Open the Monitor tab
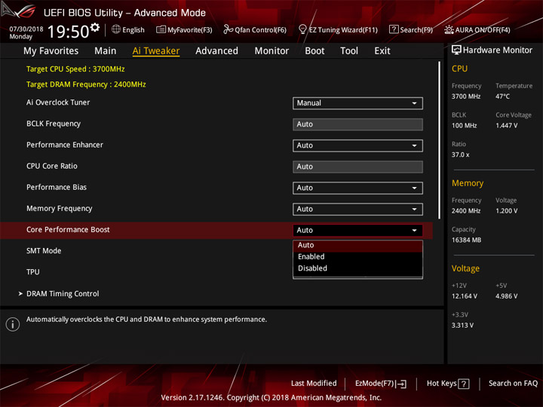543x407 pixels. [x=271, y=51]
